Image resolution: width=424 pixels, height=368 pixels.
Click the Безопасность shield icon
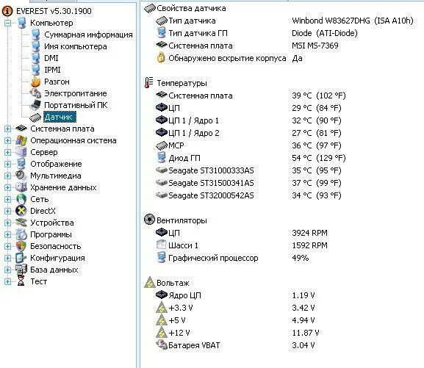[21, 246]
